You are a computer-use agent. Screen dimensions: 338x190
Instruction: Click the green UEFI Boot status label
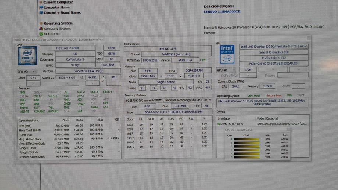(253, 96)
